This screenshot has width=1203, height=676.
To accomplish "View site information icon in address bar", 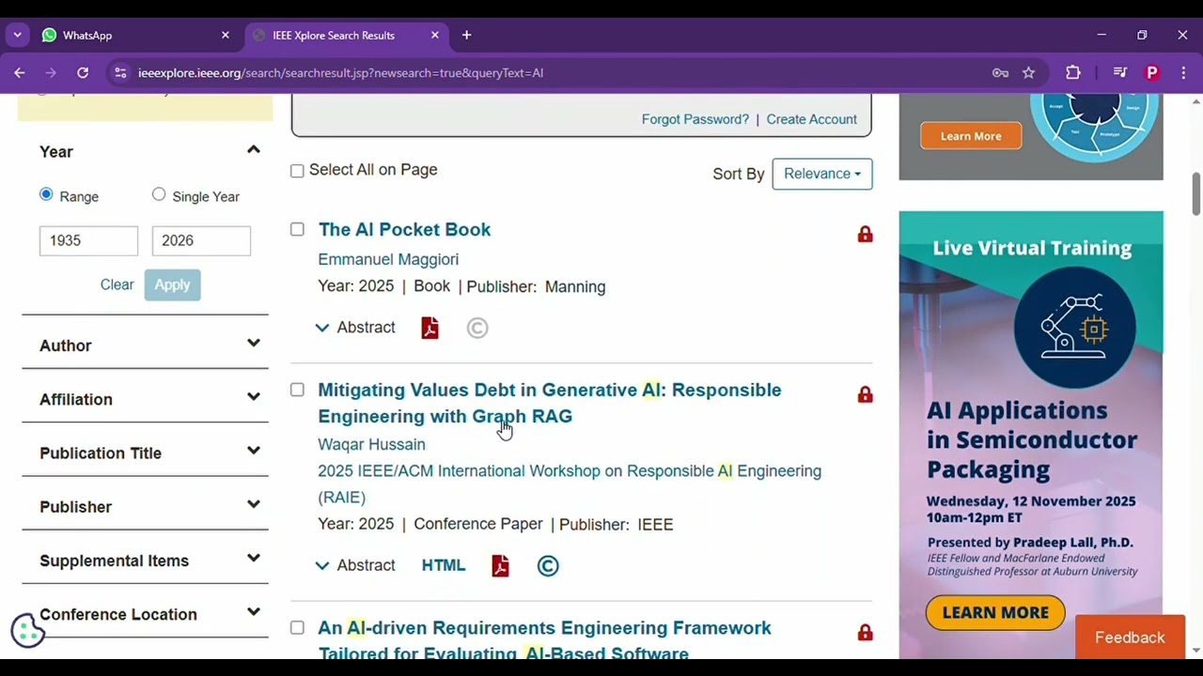I will (x=118, y=72).
